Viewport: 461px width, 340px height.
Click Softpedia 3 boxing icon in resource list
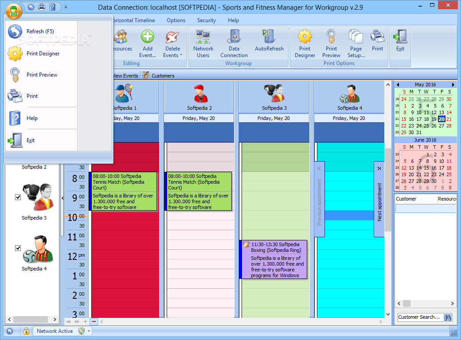click(38, 197)
